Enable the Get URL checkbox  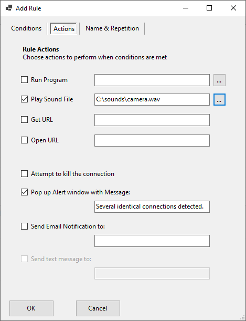coord(24,120)
